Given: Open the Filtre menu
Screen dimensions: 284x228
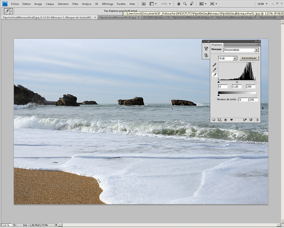Looking at the screenshot, I should (x=75, y=4).
